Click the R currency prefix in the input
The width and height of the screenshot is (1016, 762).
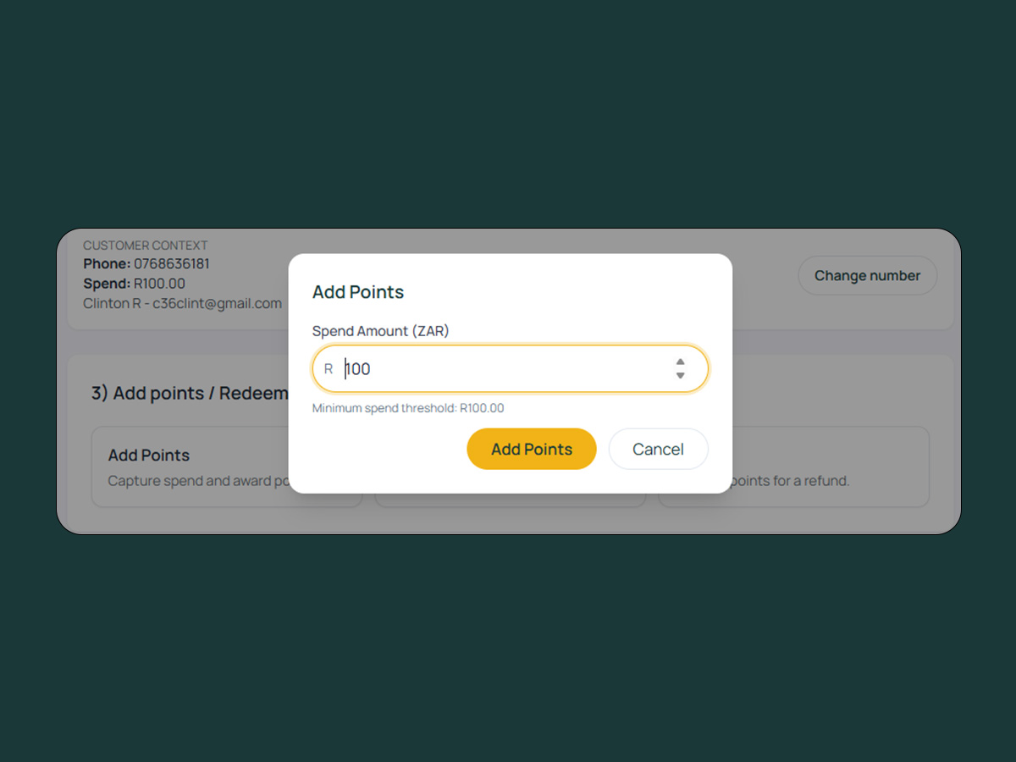(x=328, y=368)
